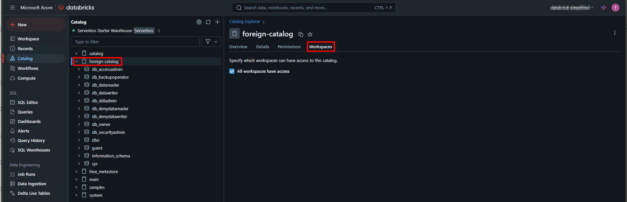Switch to the Overview tab
Screen dimensions: 627x202
point(238,47)
